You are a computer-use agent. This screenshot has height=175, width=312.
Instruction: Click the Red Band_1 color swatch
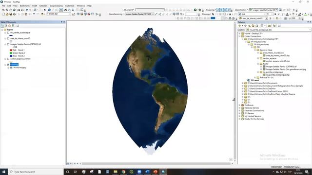(11, 50)
